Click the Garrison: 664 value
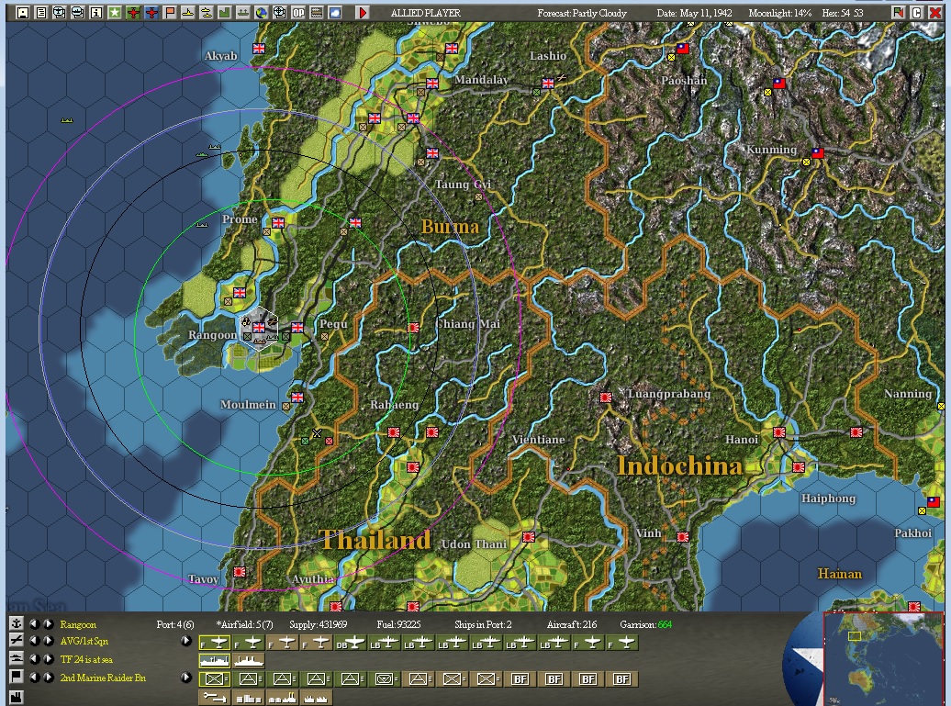The width and height of the screenshot is (951, 706). [646, 624]
